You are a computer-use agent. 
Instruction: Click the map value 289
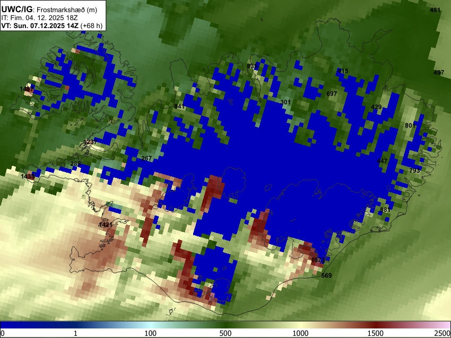pos(75,164)
